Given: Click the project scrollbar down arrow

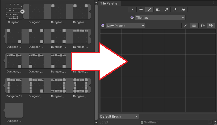Looking at the screenshot, I should coord(96,123).
